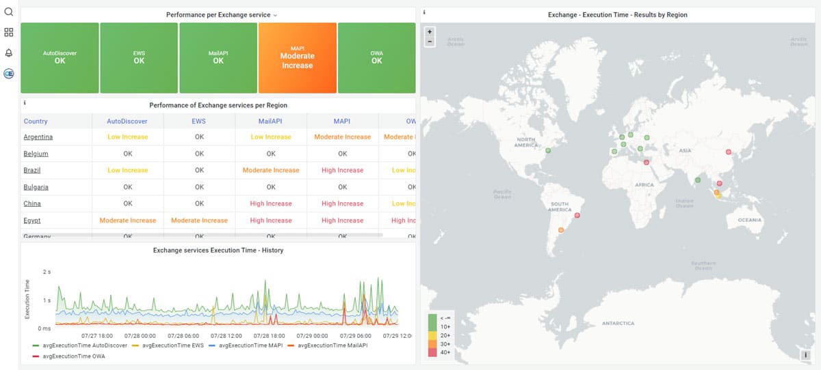Click the red map marker in Brazil

pos(577,216)
